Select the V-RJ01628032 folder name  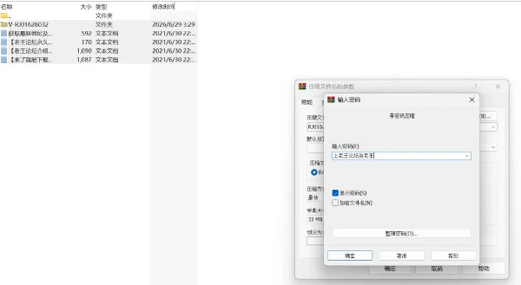[x=28, y=24]
